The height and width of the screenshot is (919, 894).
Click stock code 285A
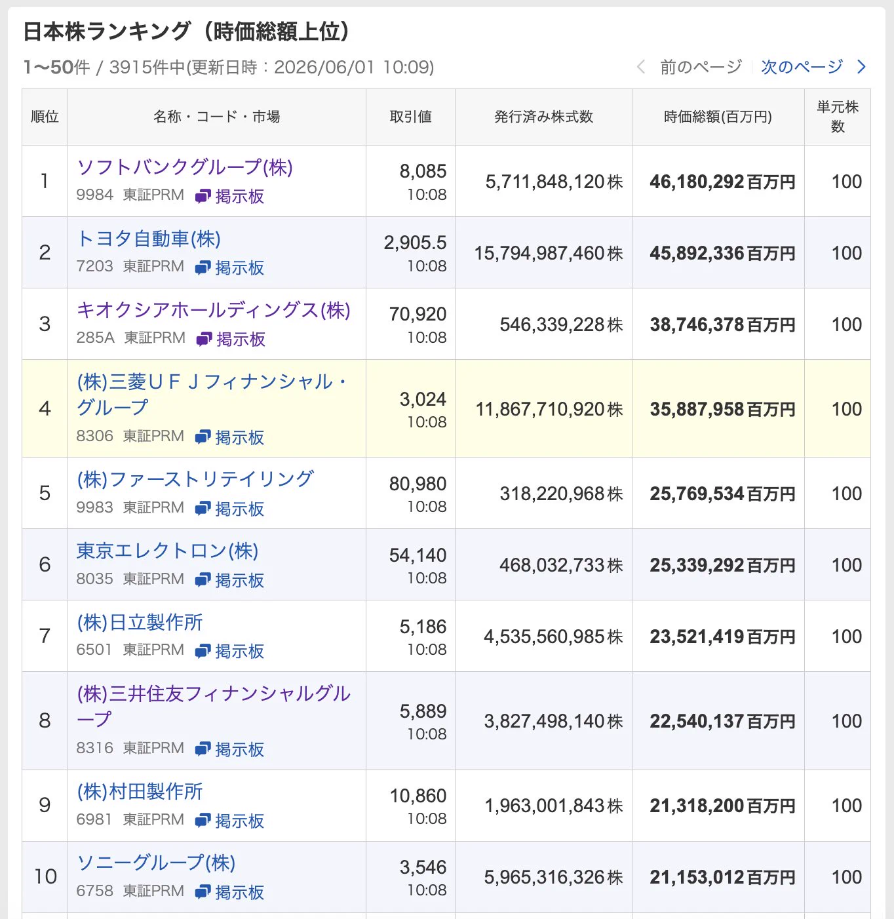click(x=95, y=338)
